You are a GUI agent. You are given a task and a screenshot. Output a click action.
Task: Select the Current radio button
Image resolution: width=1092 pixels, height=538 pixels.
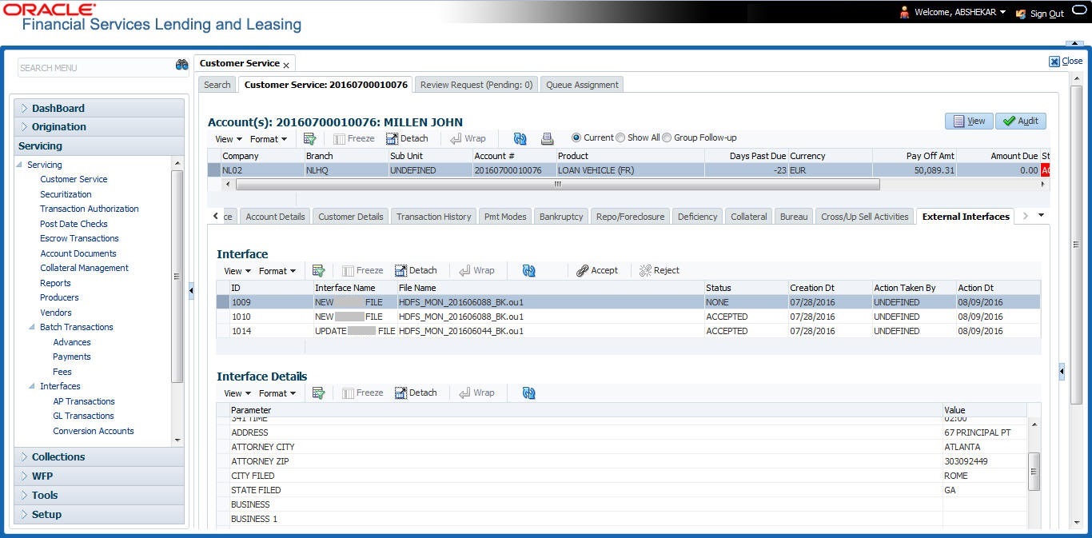[x=576, y=137]
